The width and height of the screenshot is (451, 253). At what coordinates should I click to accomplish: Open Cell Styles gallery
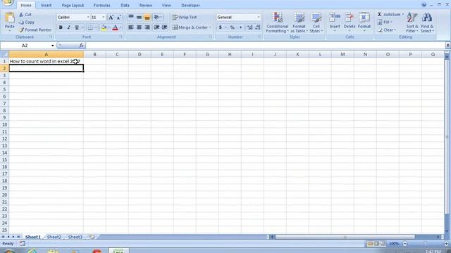point(316,22)
